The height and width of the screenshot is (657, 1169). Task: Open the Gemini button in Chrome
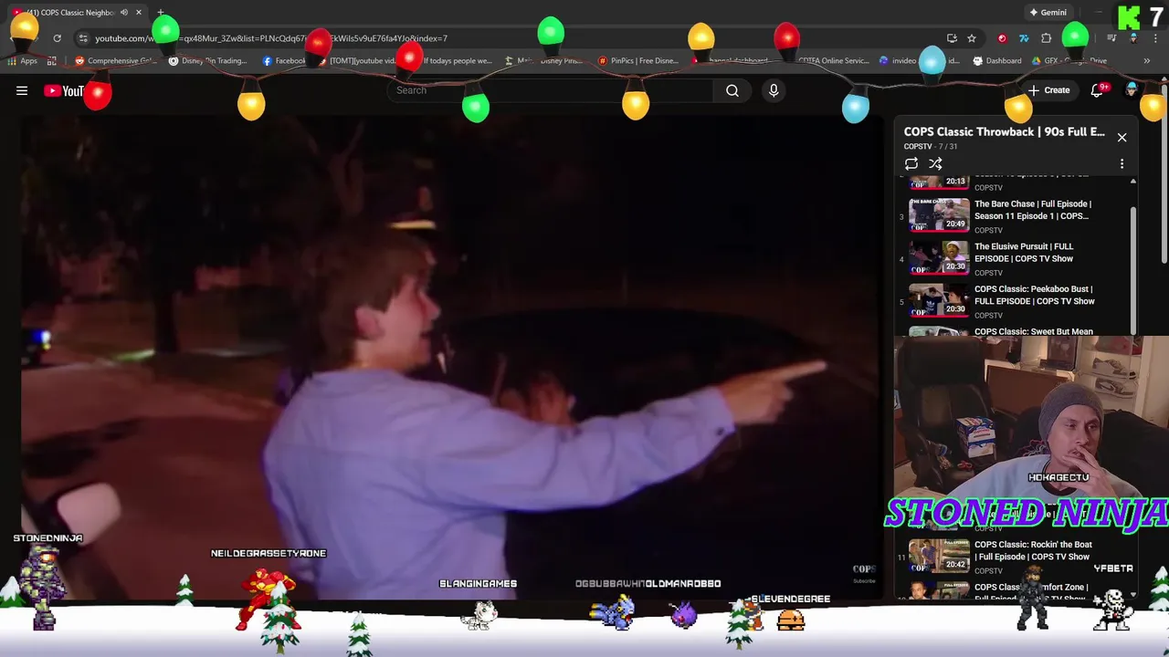(1048, 13)
